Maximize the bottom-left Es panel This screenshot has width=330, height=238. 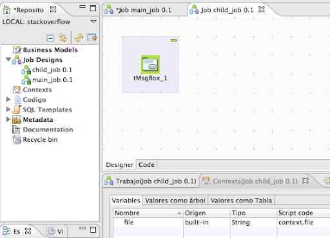(93, 230)
